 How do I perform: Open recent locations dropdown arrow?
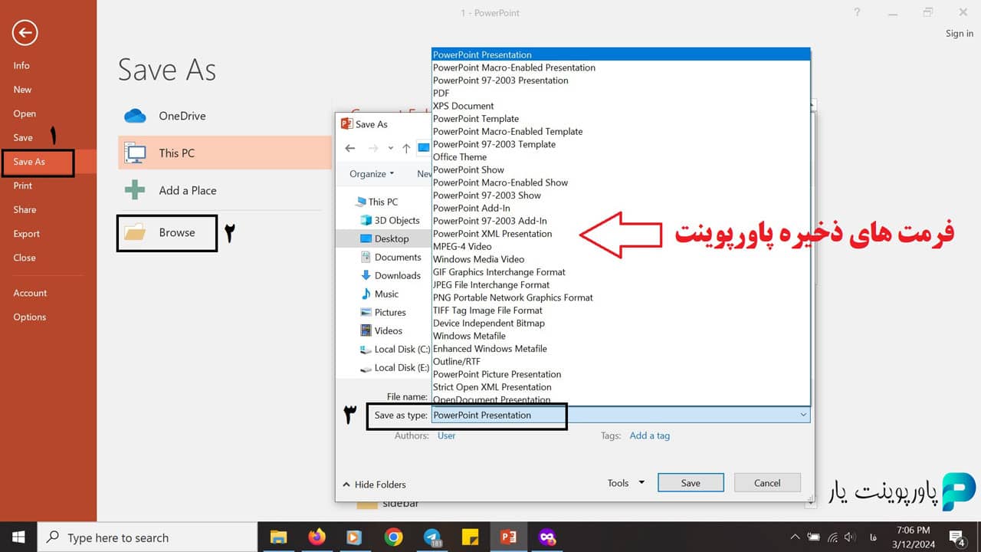[x=391, y=148]
